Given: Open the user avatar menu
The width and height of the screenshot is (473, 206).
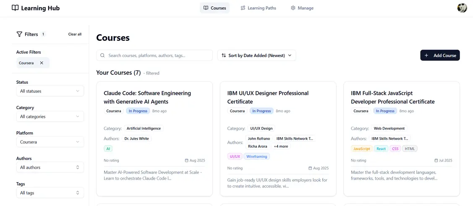Looking at the screenshot, I should pyautogui.click(x=462, y=8).
